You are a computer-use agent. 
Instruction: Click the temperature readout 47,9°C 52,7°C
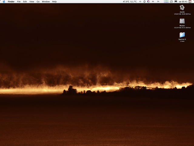point(130,2)
